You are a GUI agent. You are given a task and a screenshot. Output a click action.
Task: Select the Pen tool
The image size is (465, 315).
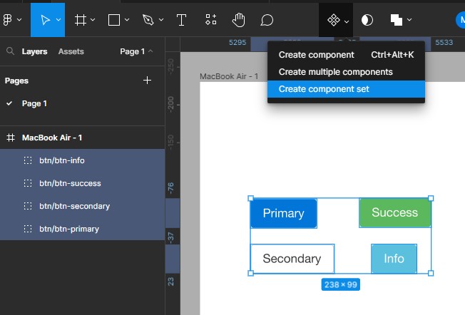pyautogui.click(x=148, y=20)
